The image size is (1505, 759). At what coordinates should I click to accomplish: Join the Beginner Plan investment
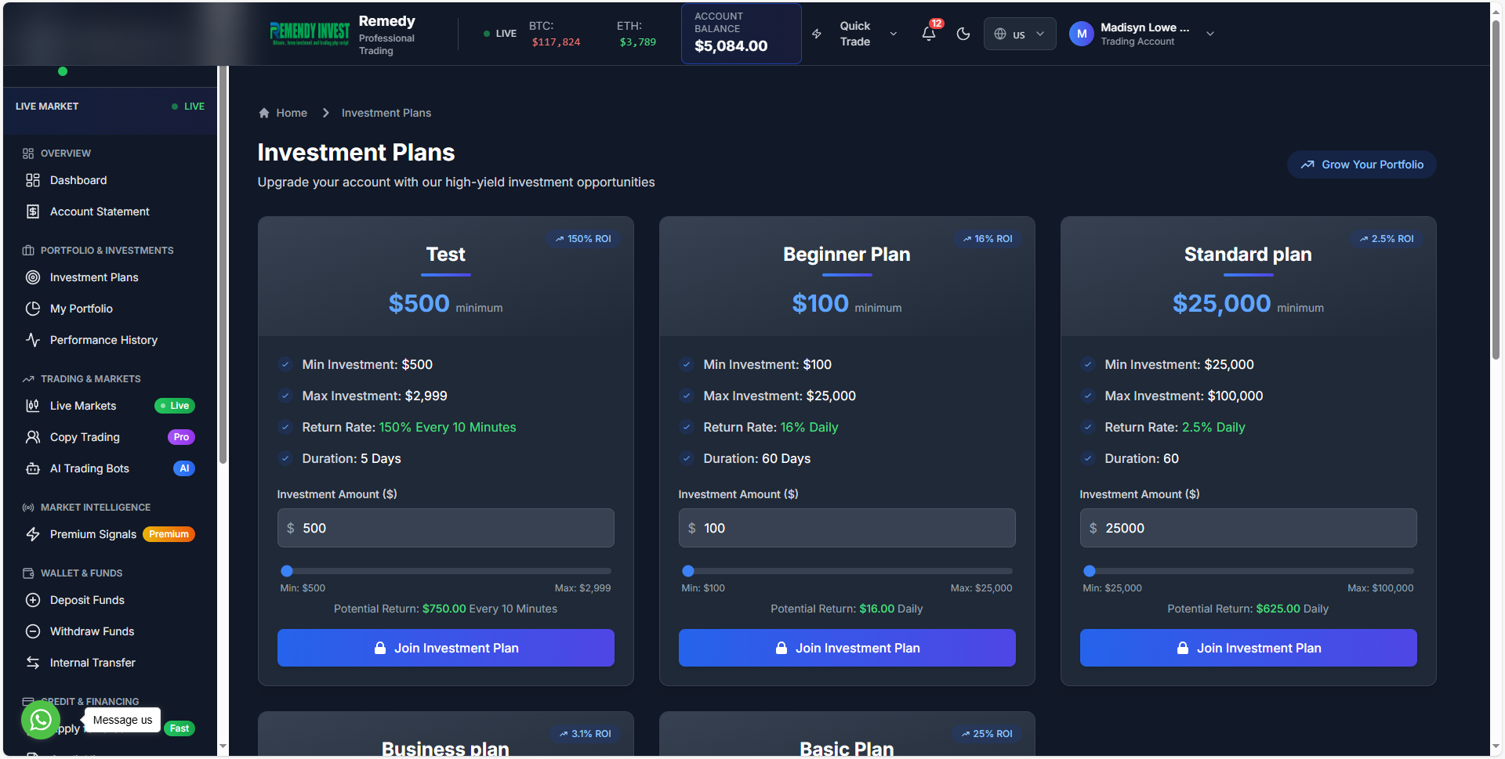pyautogui.click(x=847, y=648)
